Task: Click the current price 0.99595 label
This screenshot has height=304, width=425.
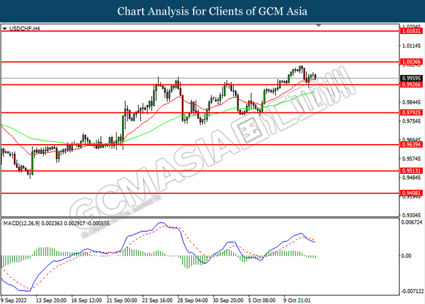Action: coord(412,78)
